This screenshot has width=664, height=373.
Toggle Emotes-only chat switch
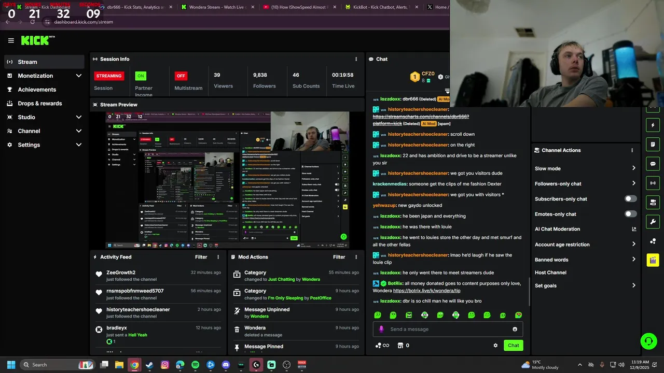tap(630, 214)
